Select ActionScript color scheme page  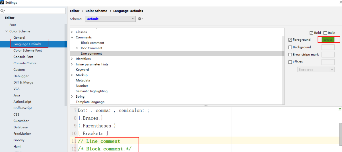pyautogui.click(x=22, y=102)
